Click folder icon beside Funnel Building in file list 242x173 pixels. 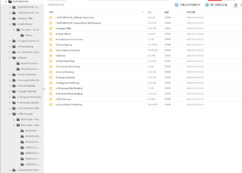51,72
